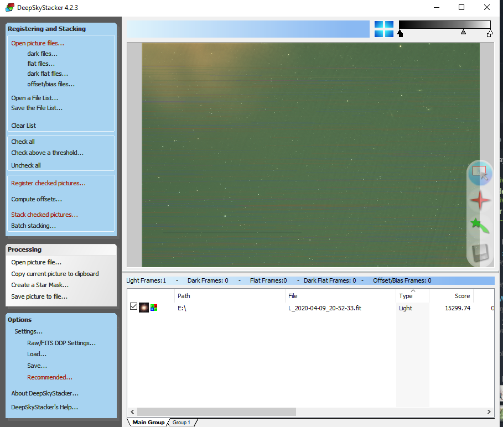This screenshot has width=503, height=427.
Task: Open picture file in Processing section
Action: click(37, 262)
